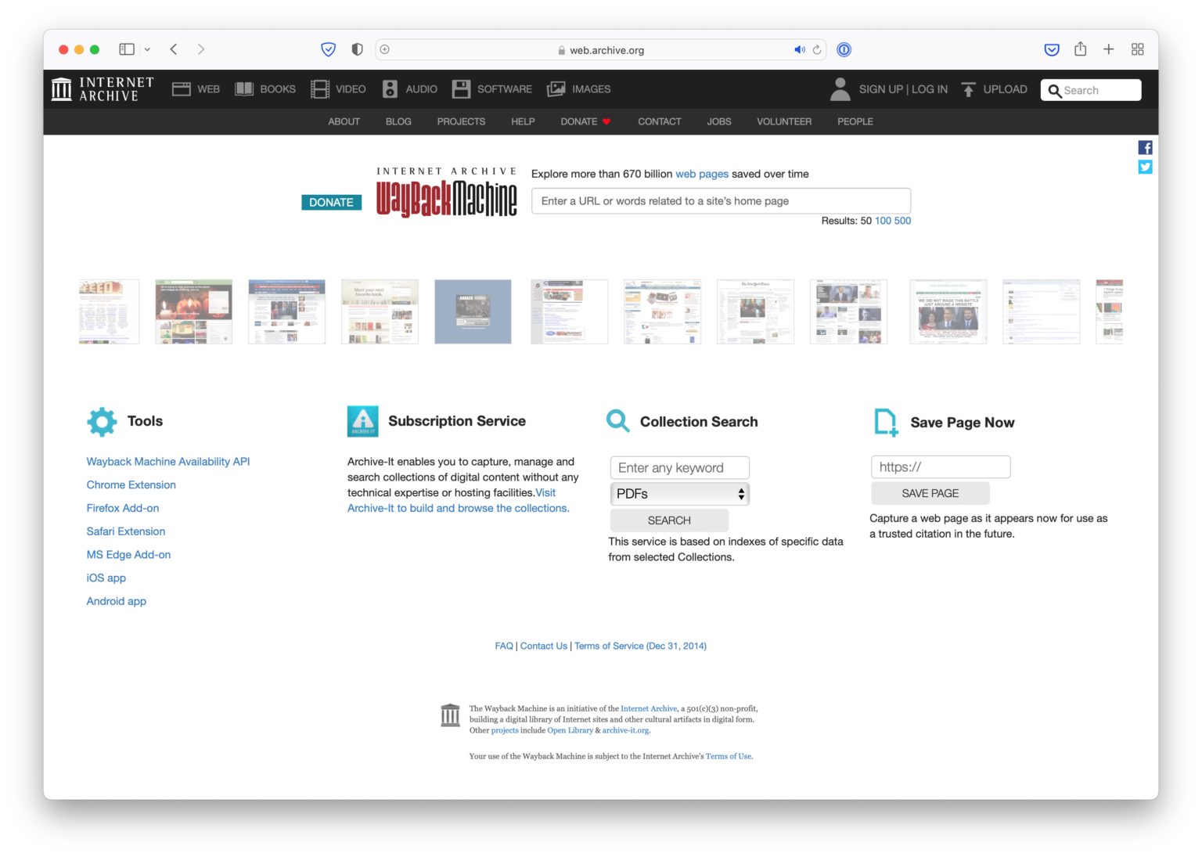Open the BLOG menu item
1202x857 pixels.
tap(398, 121)
